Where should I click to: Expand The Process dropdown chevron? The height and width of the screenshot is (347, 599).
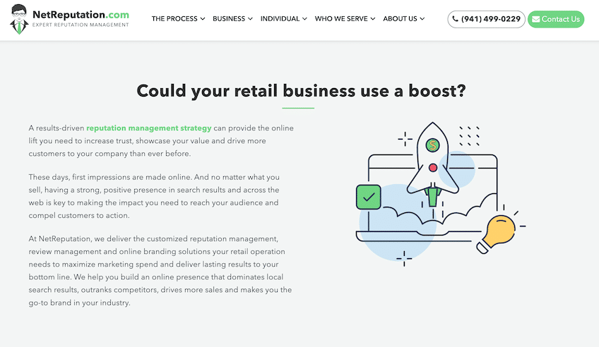tap(203, 18)
